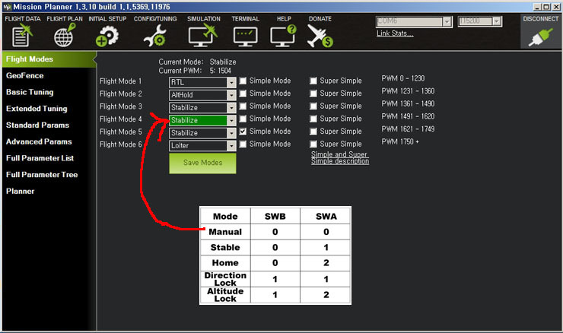Open the Terminal monitor icon
Image resolution: width=563 pixels, height=333 pixels.
tap(245, 37)
